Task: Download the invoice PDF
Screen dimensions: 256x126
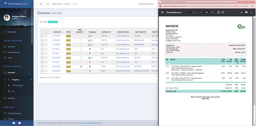Action: [x=242, y=12]
